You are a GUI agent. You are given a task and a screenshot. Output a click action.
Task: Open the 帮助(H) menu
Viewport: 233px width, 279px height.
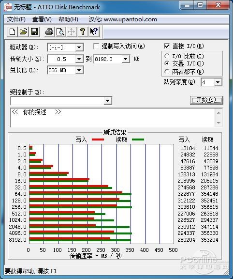[x=68, y=19]
